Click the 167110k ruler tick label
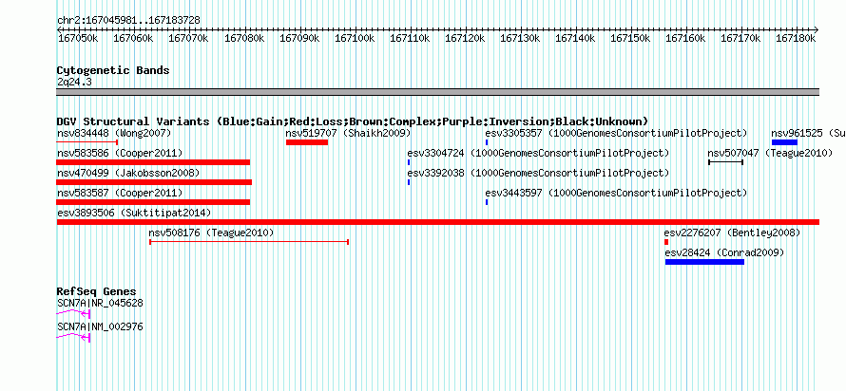The width and height of the screenshot is (846, 391). click(410, 39)
